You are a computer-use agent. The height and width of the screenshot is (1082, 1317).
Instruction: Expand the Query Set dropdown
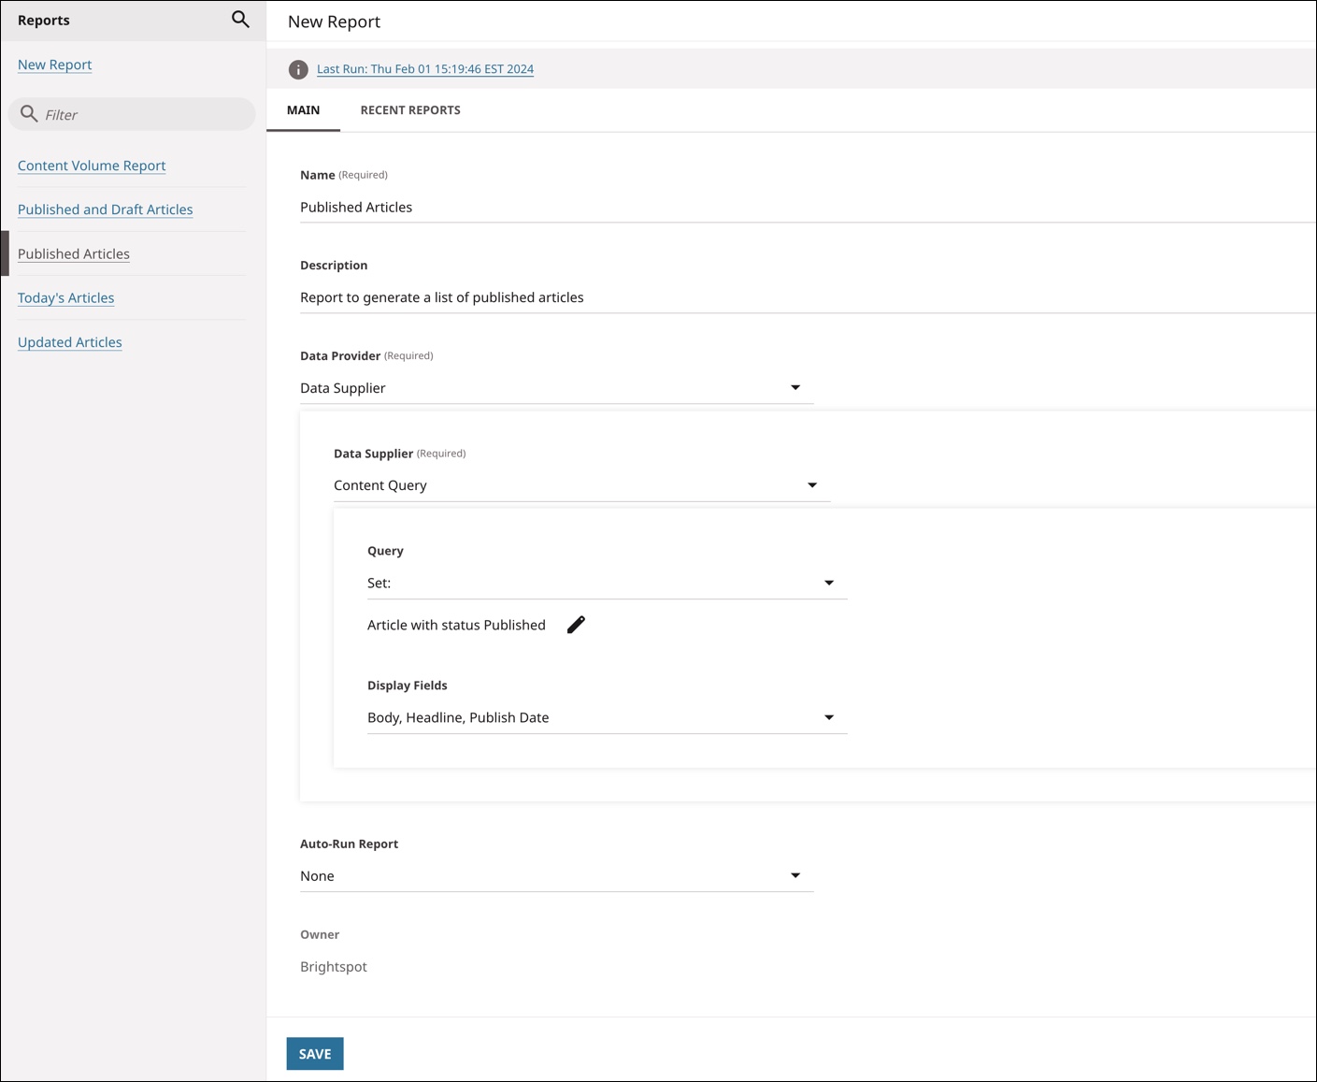607,583
